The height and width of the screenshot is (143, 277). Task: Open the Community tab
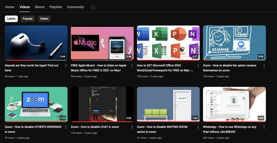tap(75, 7)
